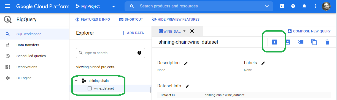The height and width of the screenshot is (100, 337).
Task: Open the WINE_DA... tab dropdown arrow
Action: click(x=184, y=31)
